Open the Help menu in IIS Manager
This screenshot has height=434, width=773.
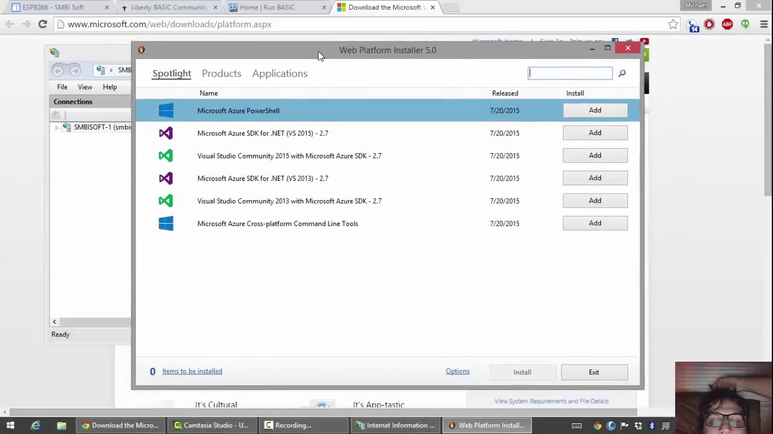tap(110, 87)
